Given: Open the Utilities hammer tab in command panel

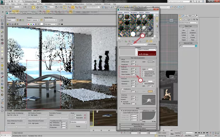Looking at the screenshot, I should pyautogui.click(x=197, y=16).
